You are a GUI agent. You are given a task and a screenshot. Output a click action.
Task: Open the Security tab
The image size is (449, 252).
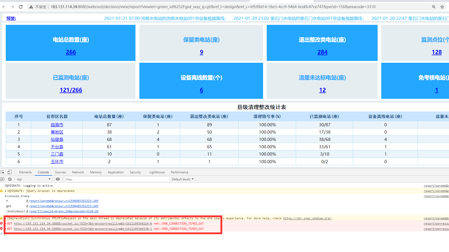point(135,172)
